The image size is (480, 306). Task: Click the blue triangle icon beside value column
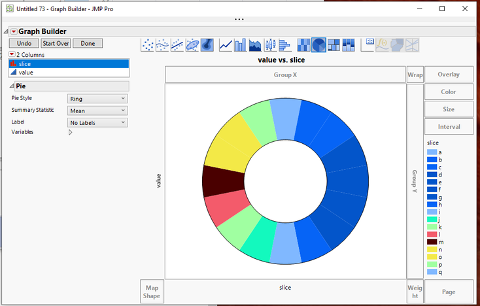[13, 72]
